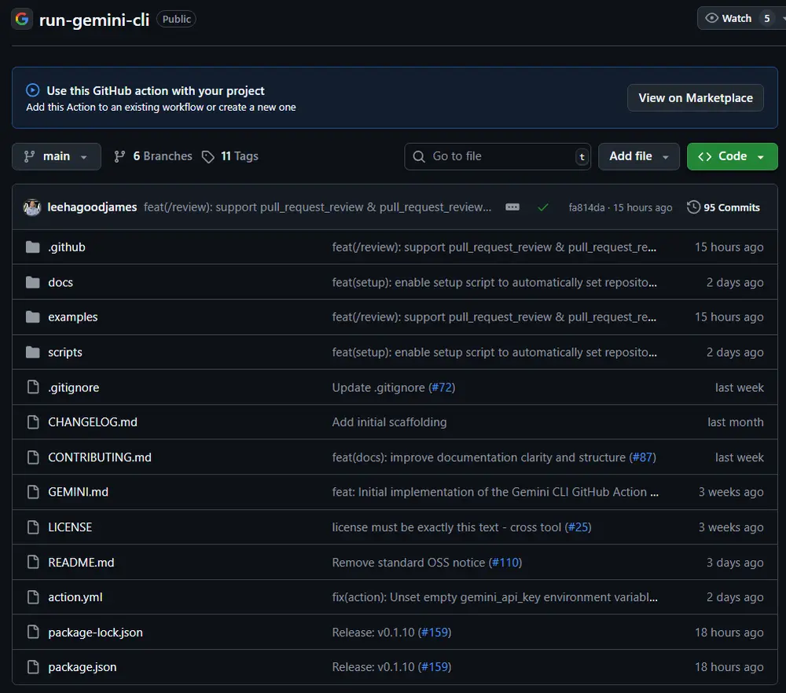
Task: Visit leehagoodjames's profile
Action: point(92,207)
